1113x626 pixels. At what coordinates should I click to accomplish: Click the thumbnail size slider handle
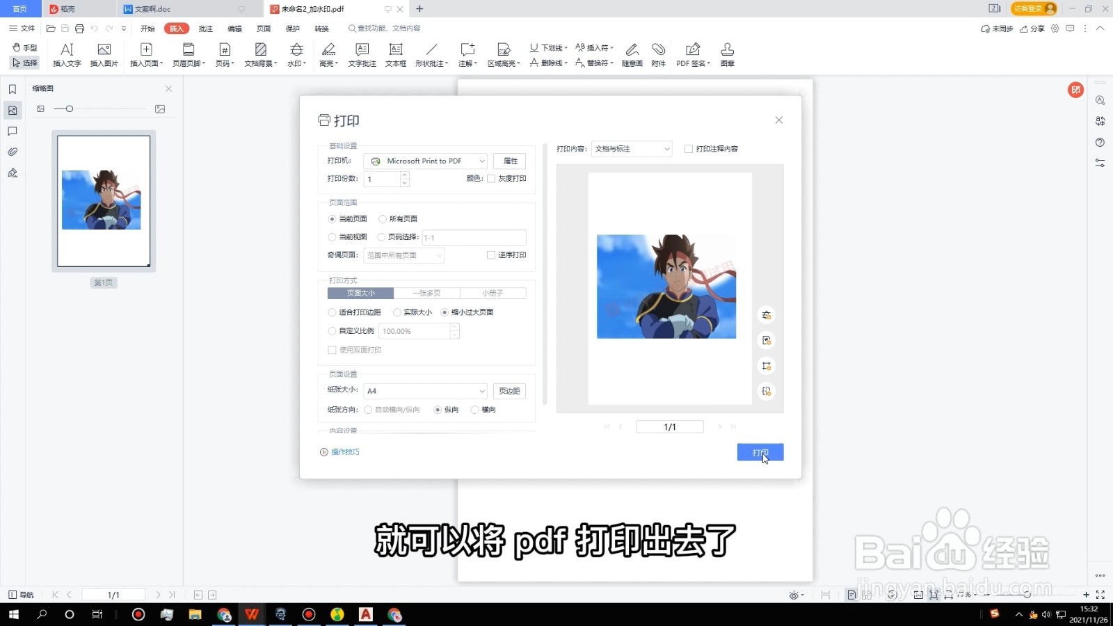coord(70,109)
